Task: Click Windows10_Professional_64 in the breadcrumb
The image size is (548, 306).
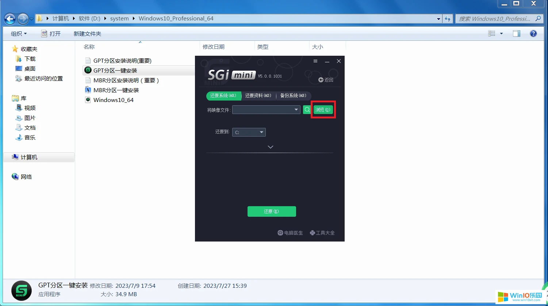Action: tap(176, 19)
